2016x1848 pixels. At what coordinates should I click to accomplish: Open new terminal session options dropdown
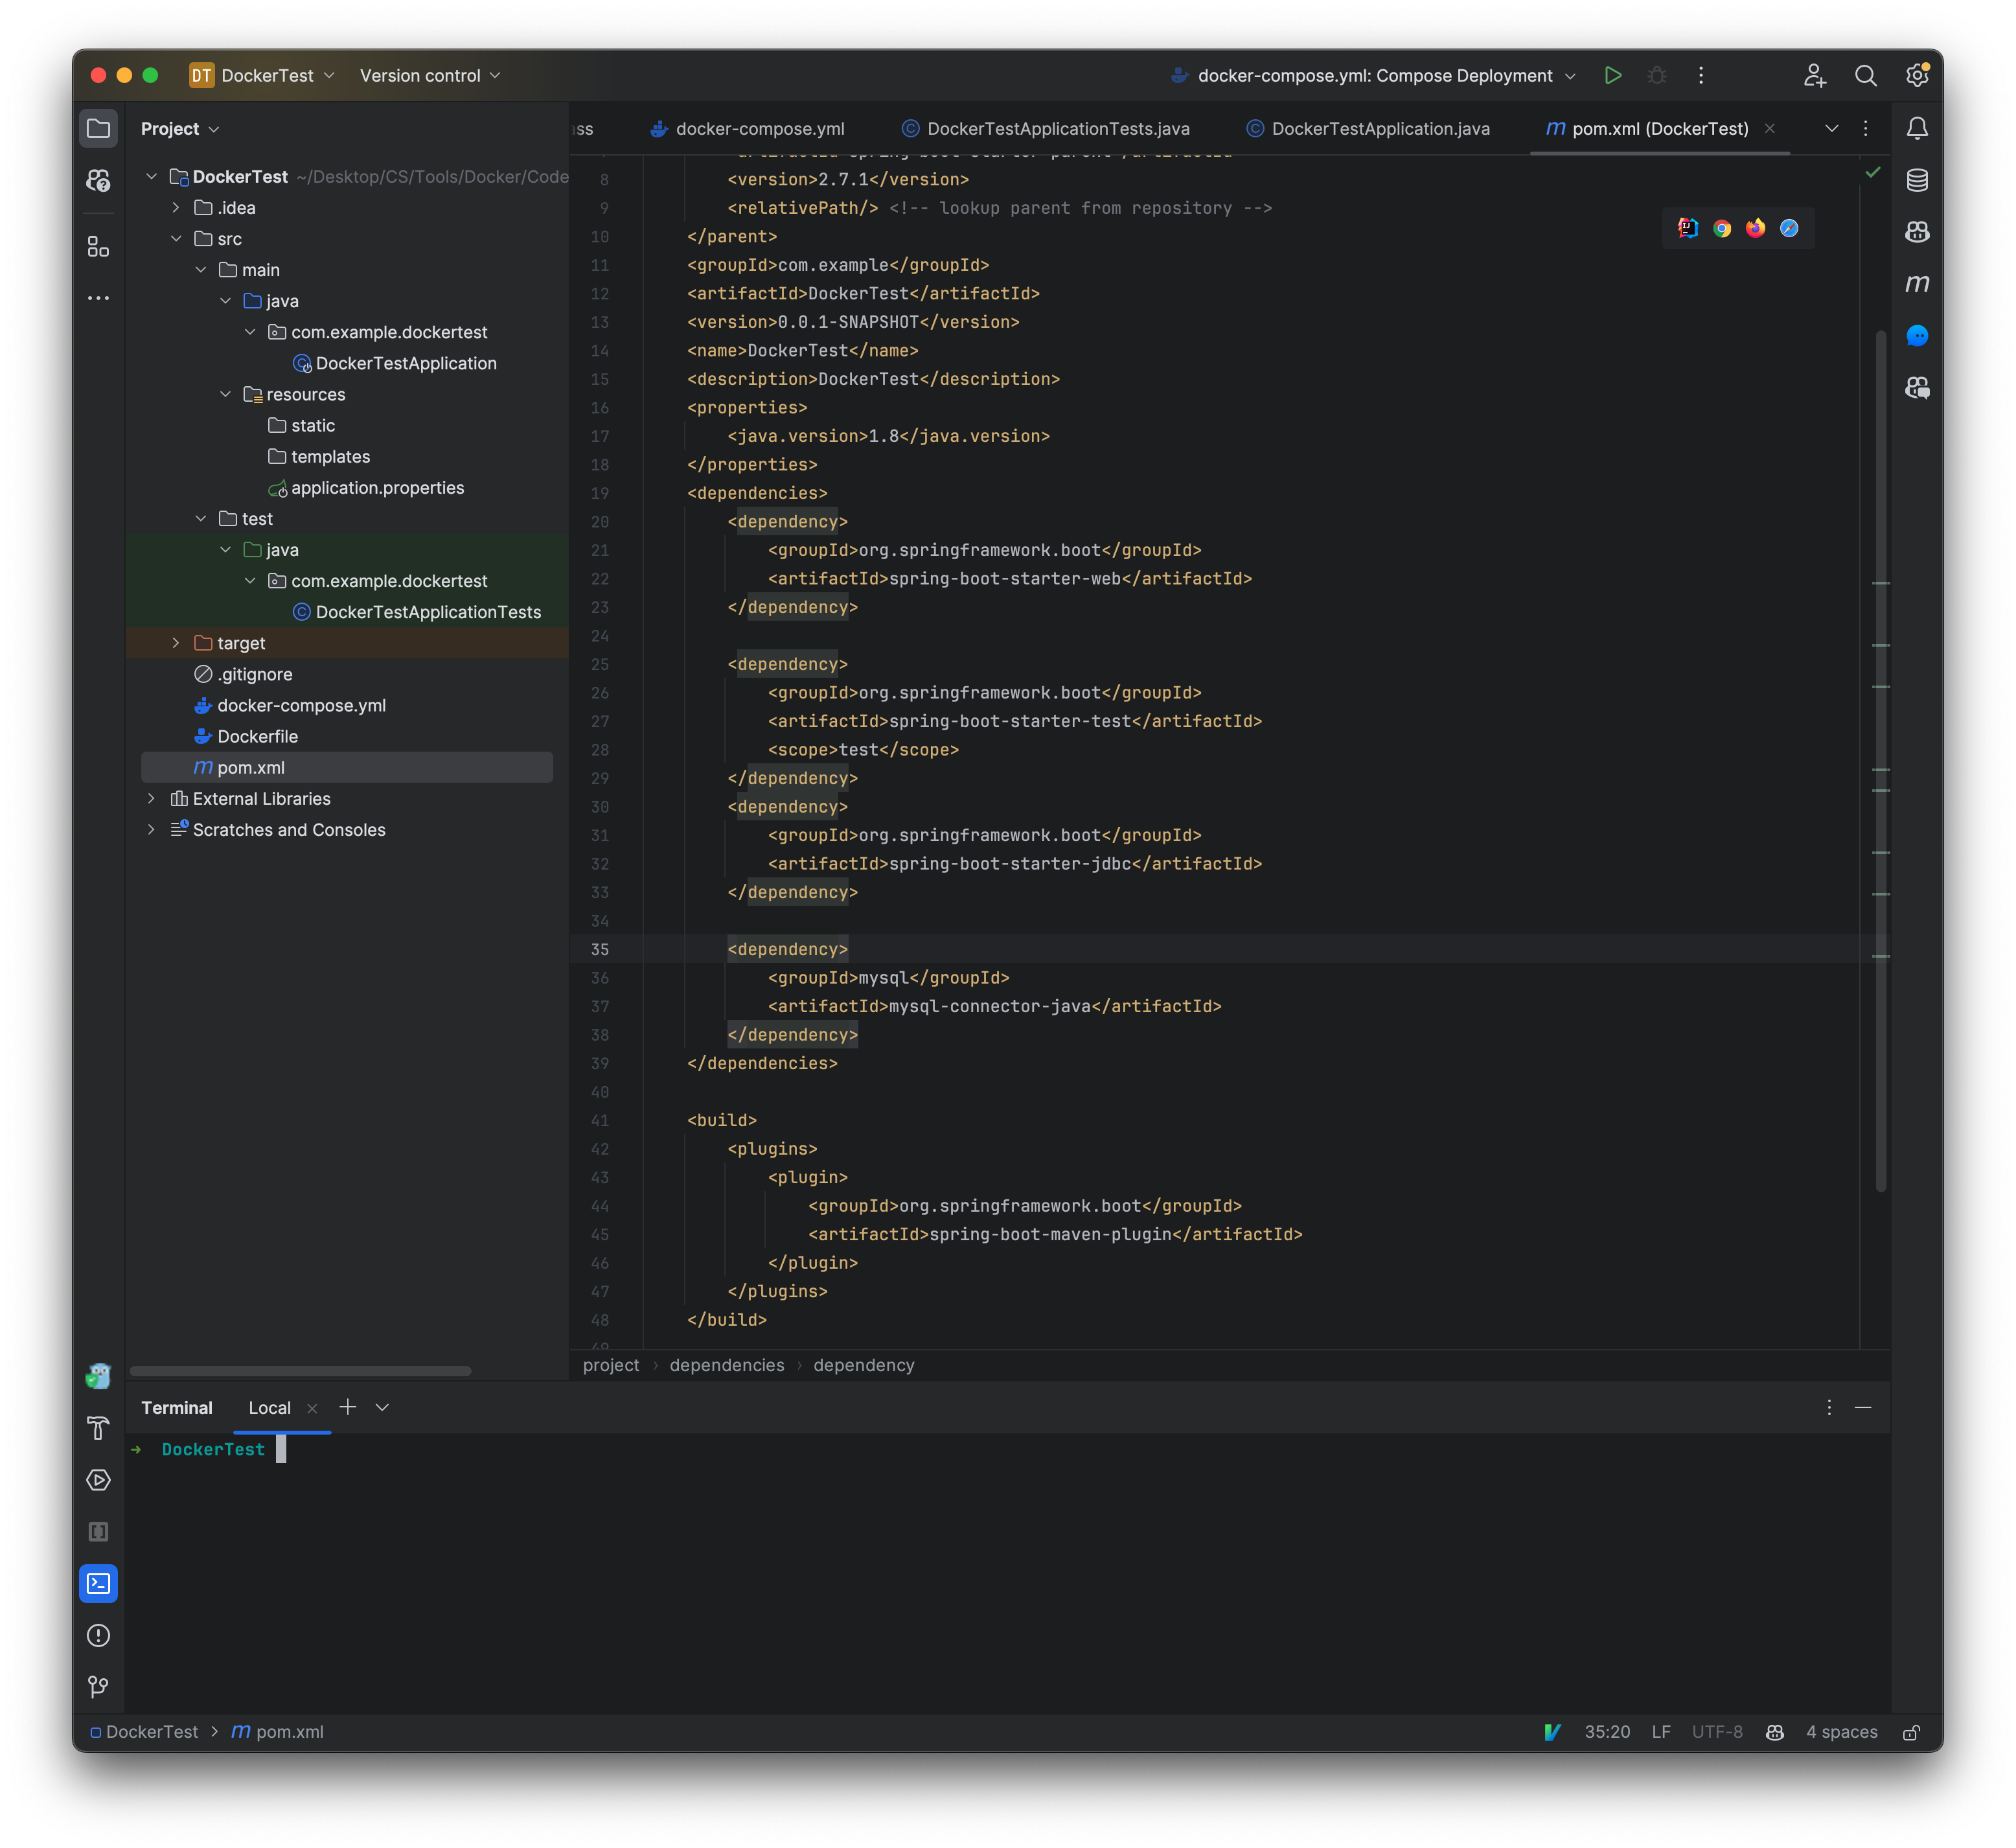point(382,1408)
